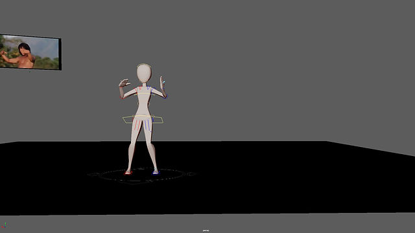Select the yellow hip control rectangle
This screenshot has height=233, width=415.
[x=143, y=119]
